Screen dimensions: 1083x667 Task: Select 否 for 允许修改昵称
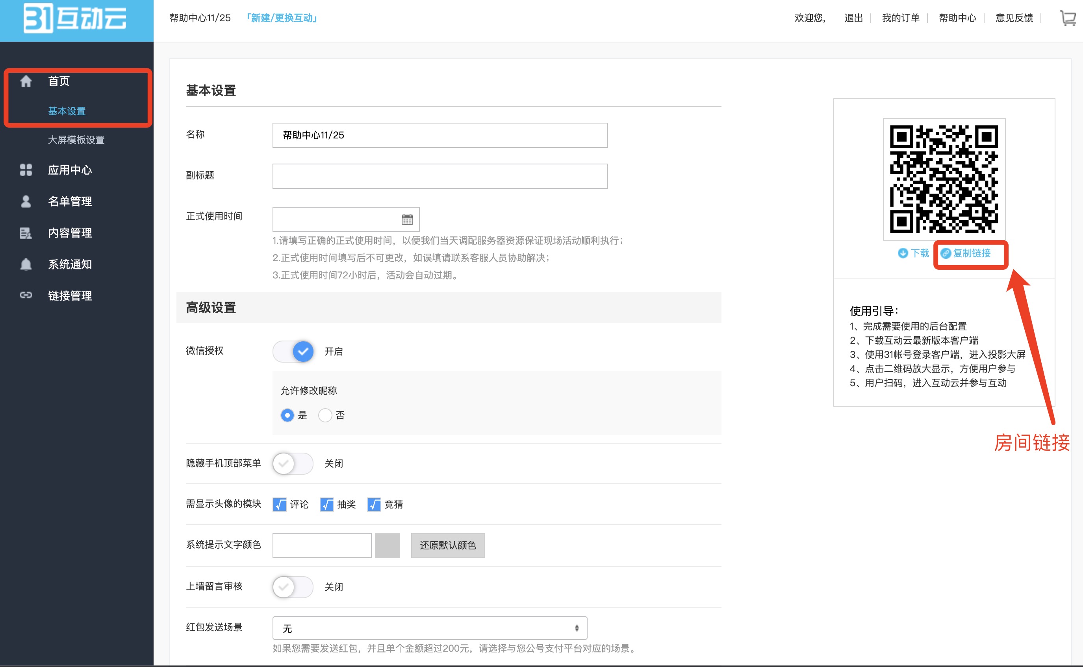tap(325, 415)
